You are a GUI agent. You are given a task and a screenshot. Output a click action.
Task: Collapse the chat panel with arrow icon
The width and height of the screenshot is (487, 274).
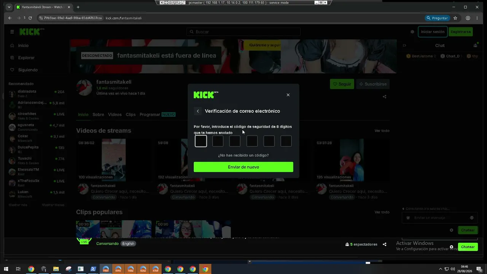[404, 46]
